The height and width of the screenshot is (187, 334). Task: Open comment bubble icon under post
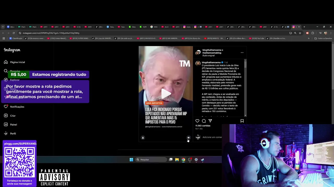(204, 121)
